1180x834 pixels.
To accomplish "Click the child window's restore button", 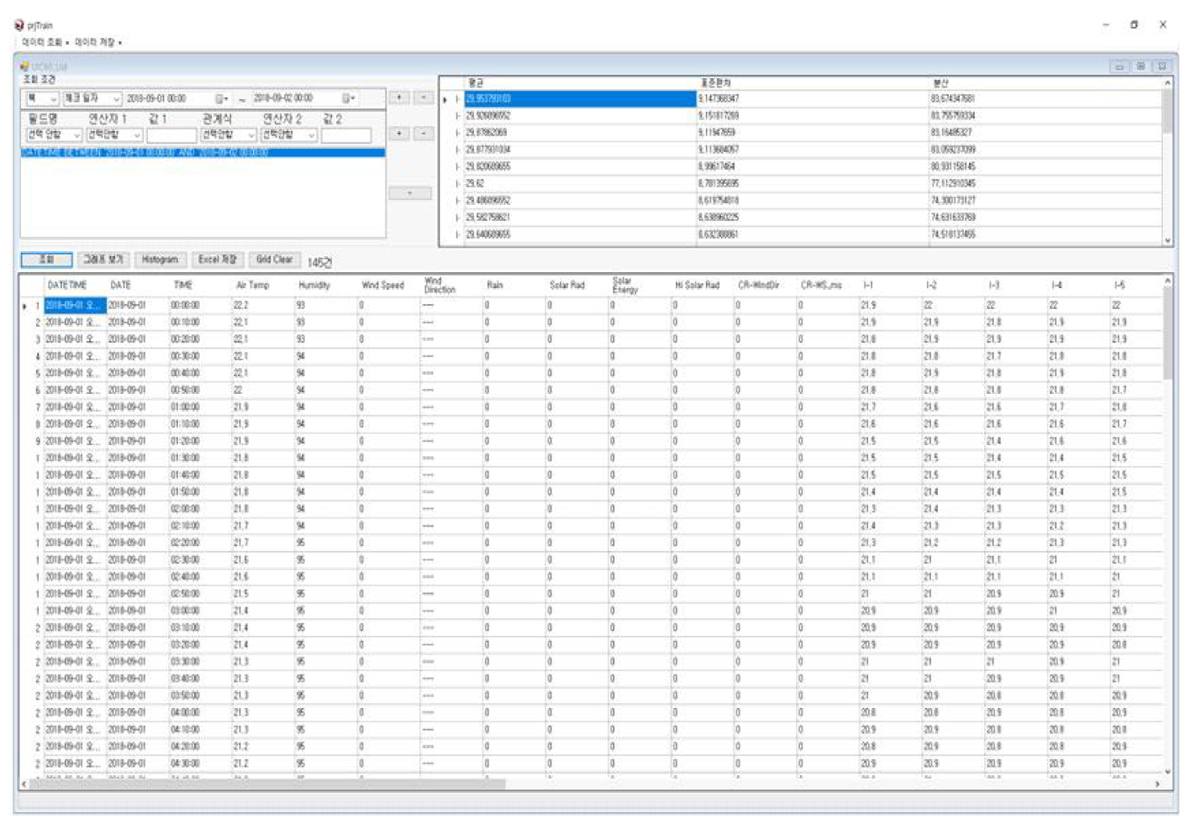I will point(1140,66).
